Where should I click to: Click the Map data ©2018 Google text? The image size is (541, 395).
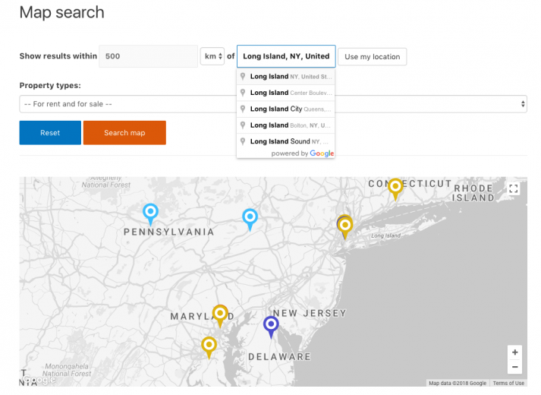tap(458, 383)
